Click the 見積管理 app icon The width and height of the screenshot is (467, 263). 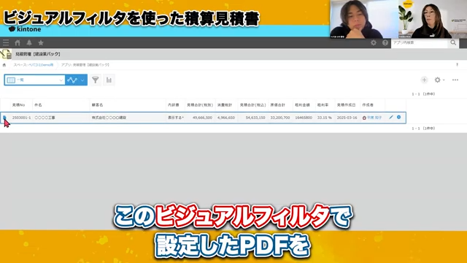click(x=6, y=54)
